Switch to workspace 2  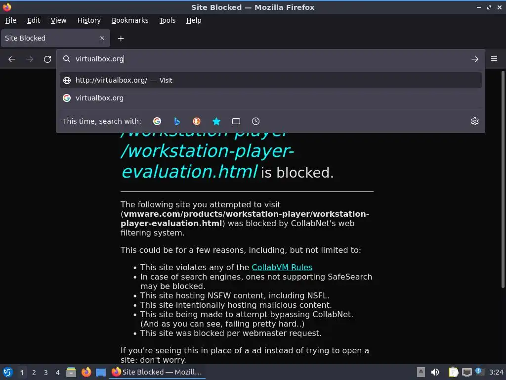click(x=34, y=373)
